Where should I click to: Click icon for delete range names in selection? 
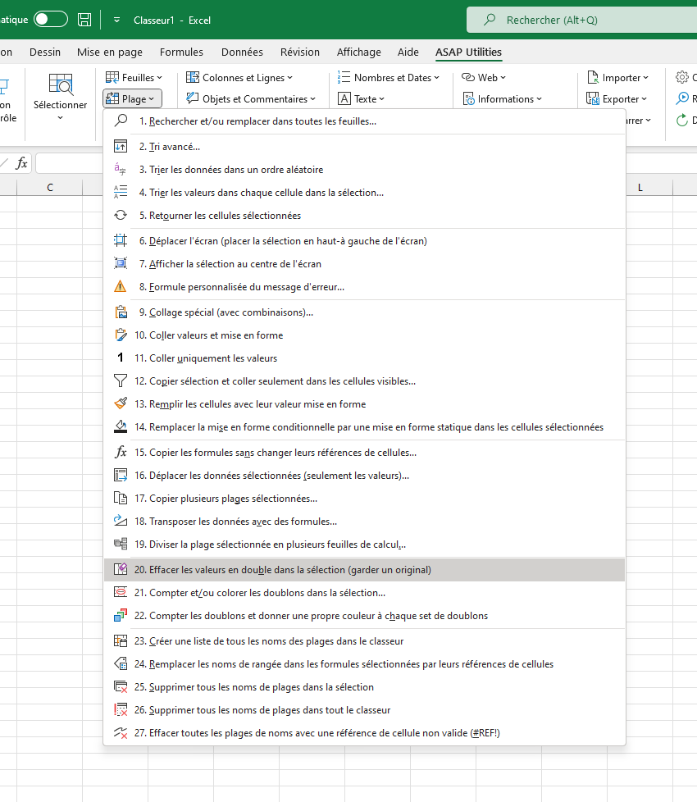tap(121, 686)
